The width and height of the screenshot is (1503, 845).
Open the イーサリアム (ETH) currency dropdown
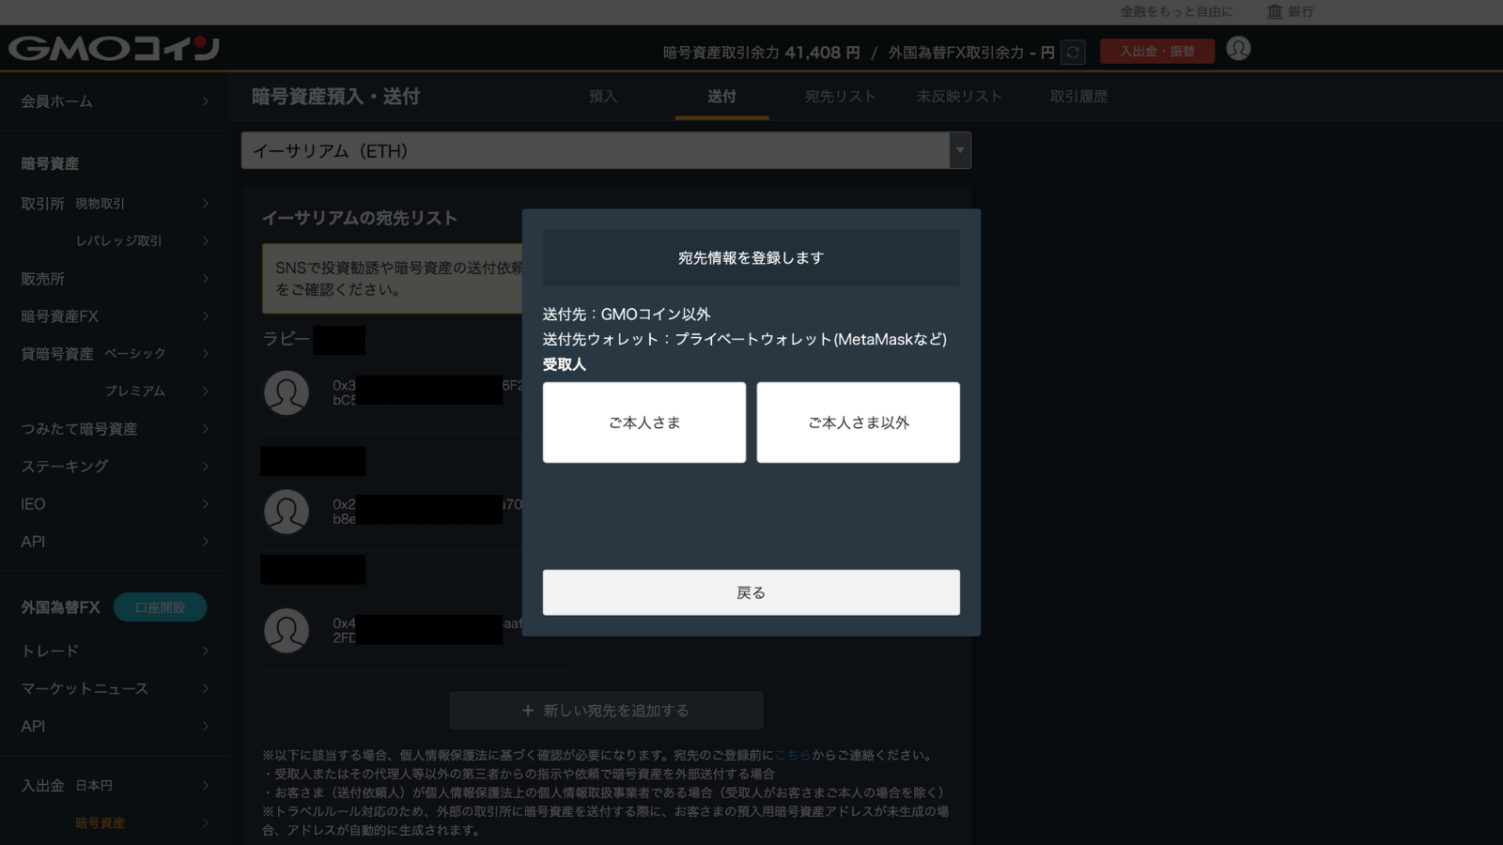pos(959,150)
